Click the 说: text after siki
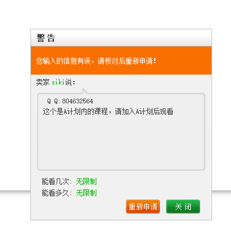 (70, 82)
